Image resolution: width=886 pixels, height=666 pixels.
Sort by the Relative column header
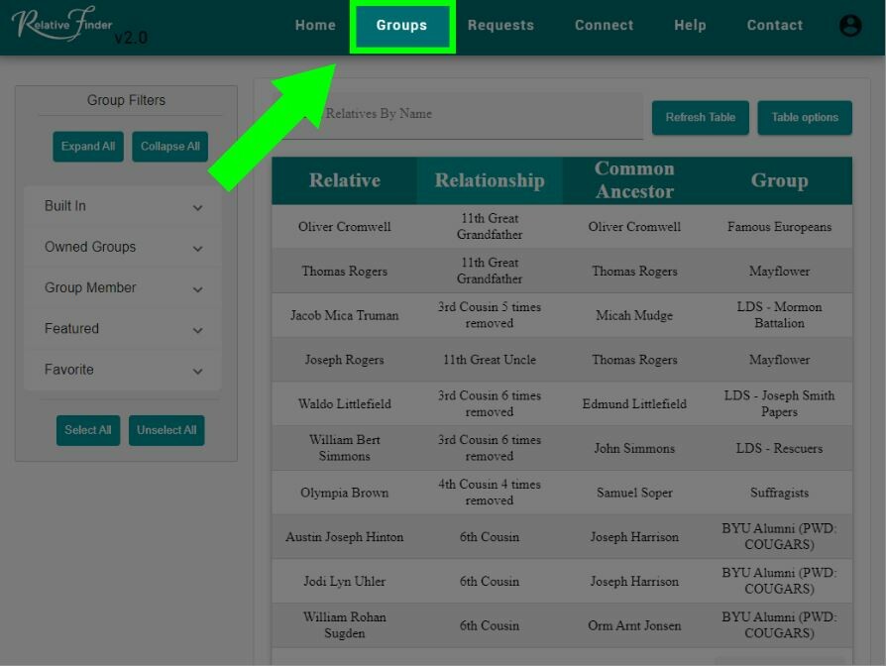(345, 180)
